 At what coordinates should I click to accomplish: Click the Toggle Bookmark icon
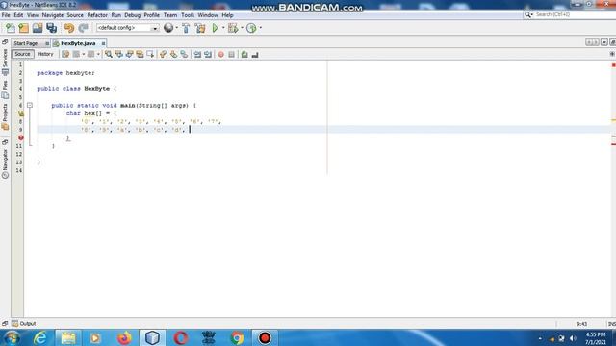pos(184,54)
